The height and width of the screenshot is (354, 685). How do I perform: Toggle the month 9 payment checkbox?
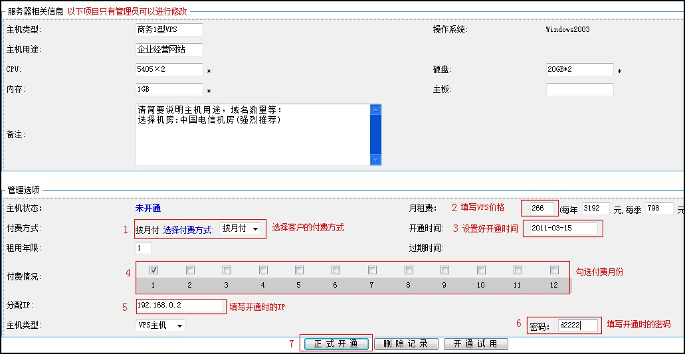coord(445,270)
